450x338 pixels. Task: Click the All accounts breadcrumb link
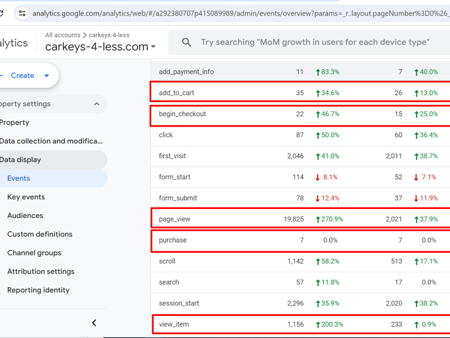click(63, 35)
